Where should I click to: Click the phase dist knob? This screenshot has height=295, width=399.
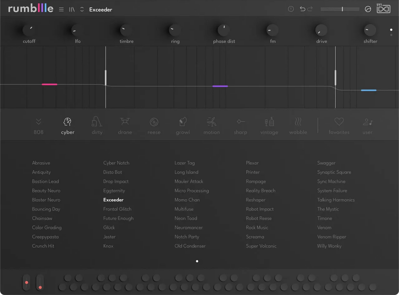tap(224, 30)
